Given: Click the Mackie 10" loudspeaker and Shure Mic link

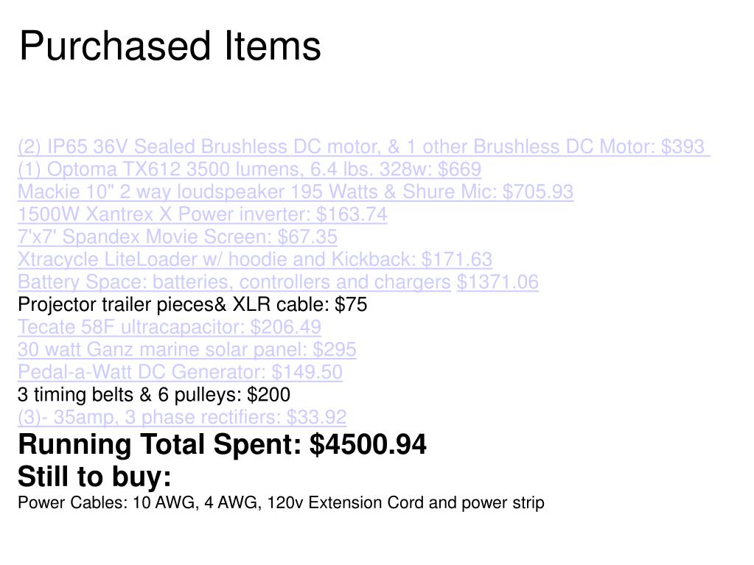Looking at the screenshot, I should [x=296, y=192].
